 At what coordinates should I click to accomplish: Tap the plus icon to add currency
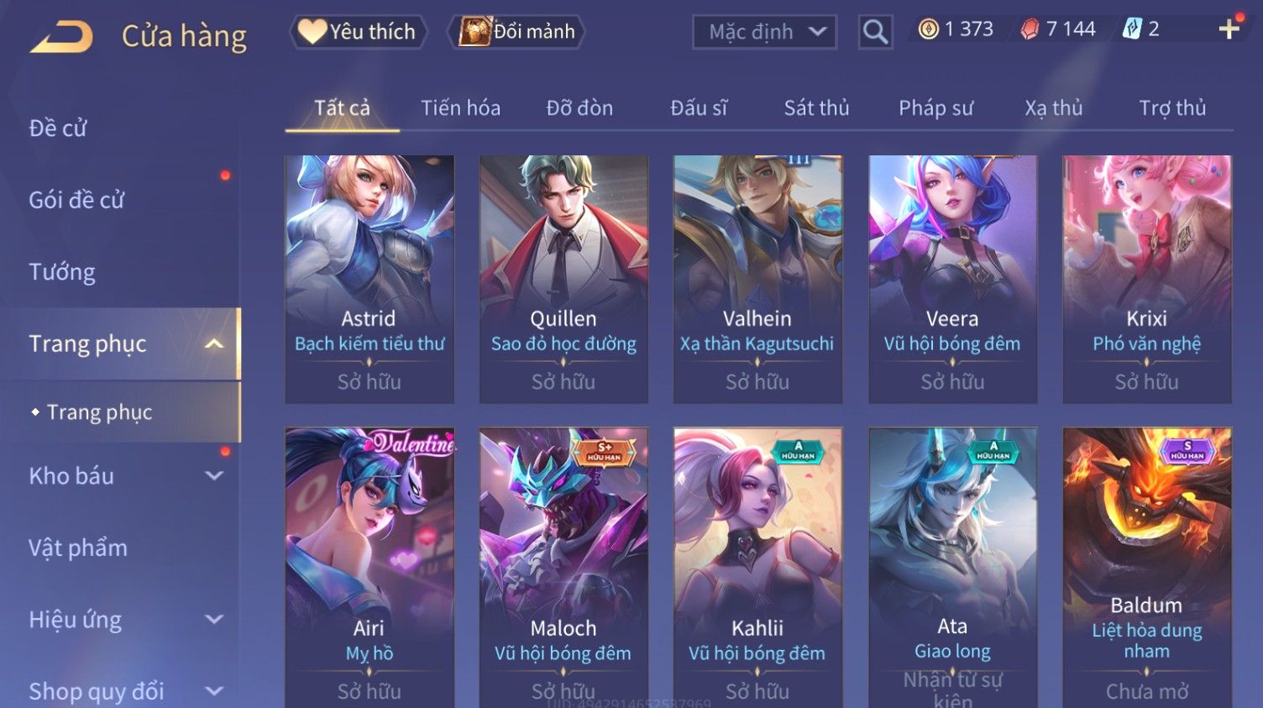1229,29
